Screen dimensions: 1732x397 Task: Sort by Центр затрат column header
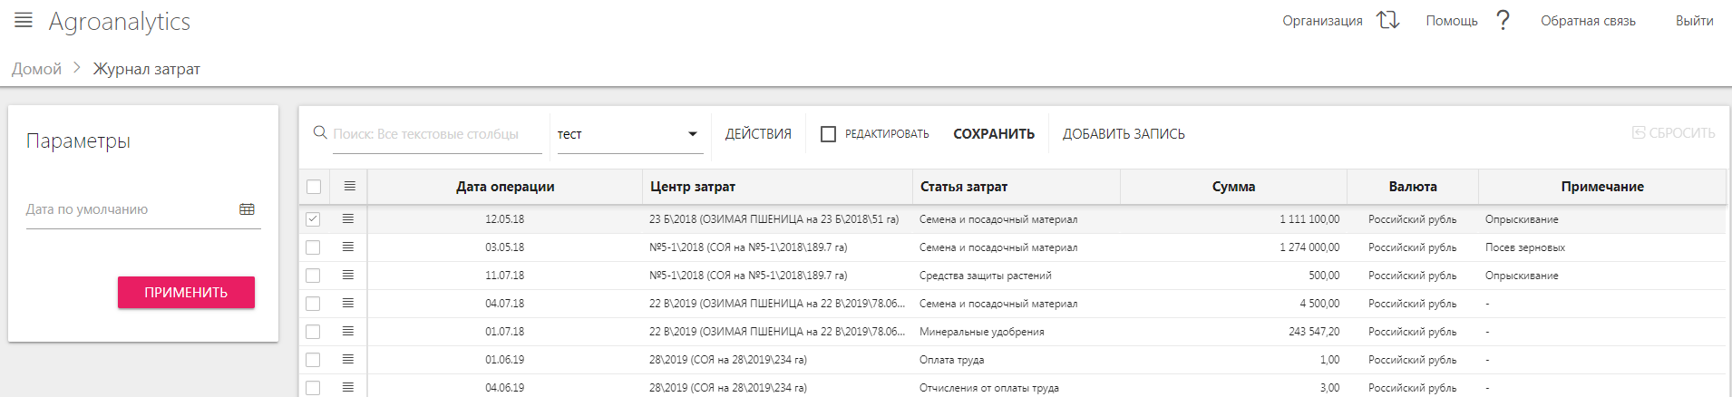pyautogui.click(x=777, y=187)
